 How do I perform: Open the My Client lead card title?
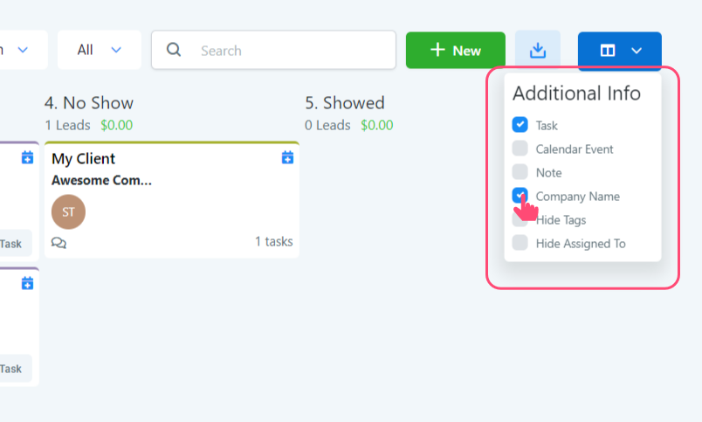point(84,158)
